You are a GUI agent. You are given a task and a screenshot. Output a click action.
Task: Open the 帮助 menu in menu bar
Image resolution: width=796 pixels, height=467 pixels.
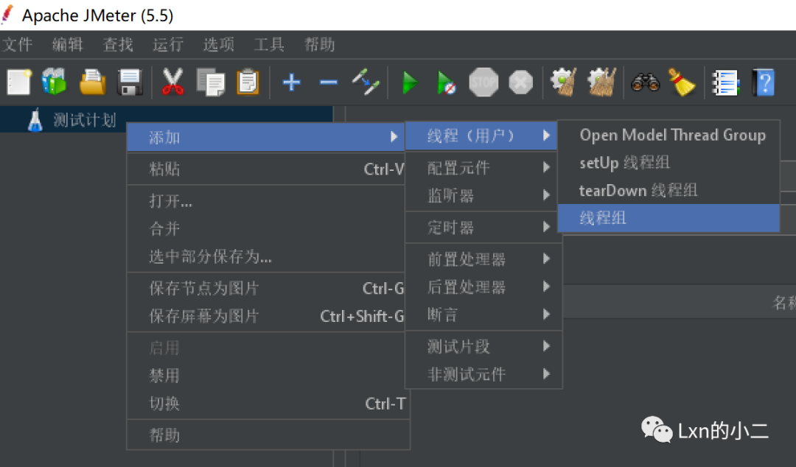point(319,45)
